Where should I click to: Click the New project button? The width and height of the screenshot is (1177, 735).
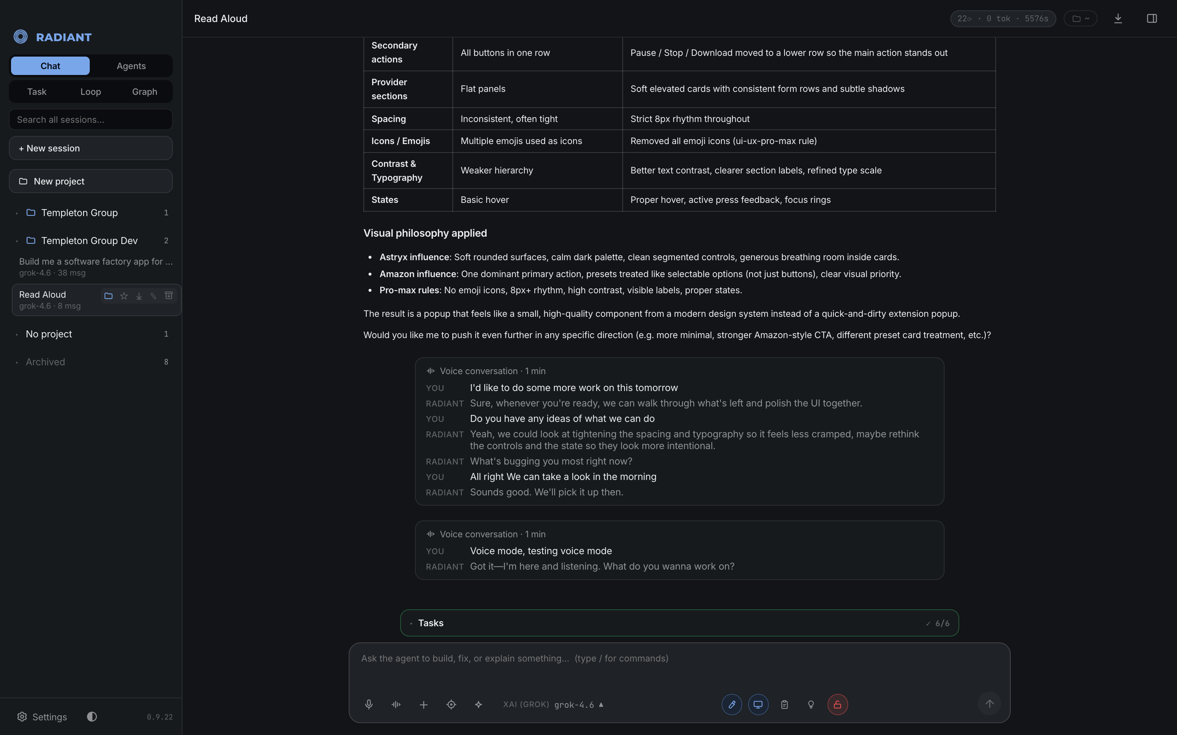coord(91,181)
